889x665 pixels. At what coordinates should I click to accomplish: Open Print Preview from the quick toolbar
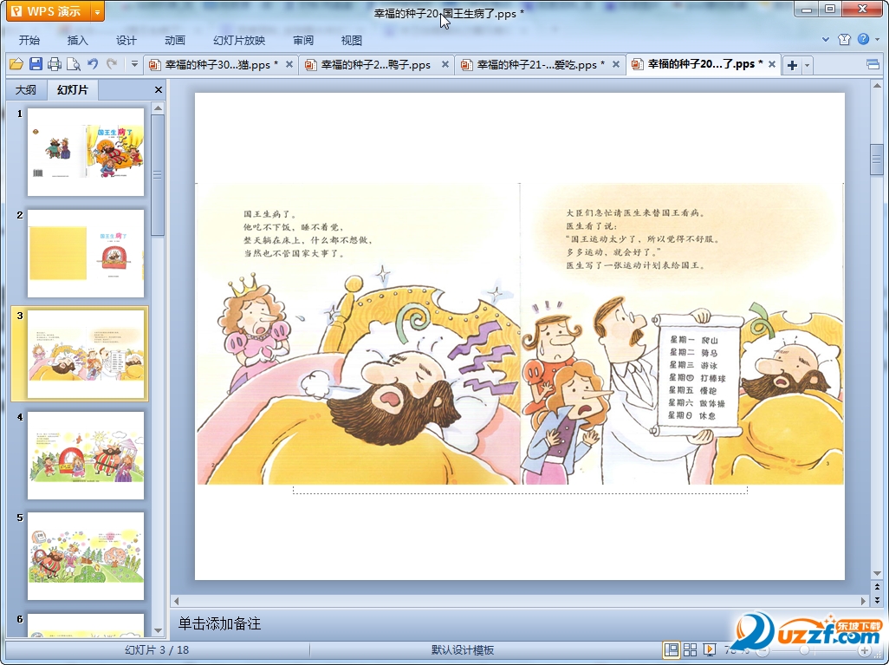tap(74, 64)
